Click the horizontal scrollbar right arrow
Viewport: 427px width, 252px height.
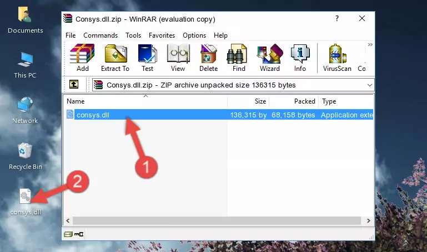[369, 221]
